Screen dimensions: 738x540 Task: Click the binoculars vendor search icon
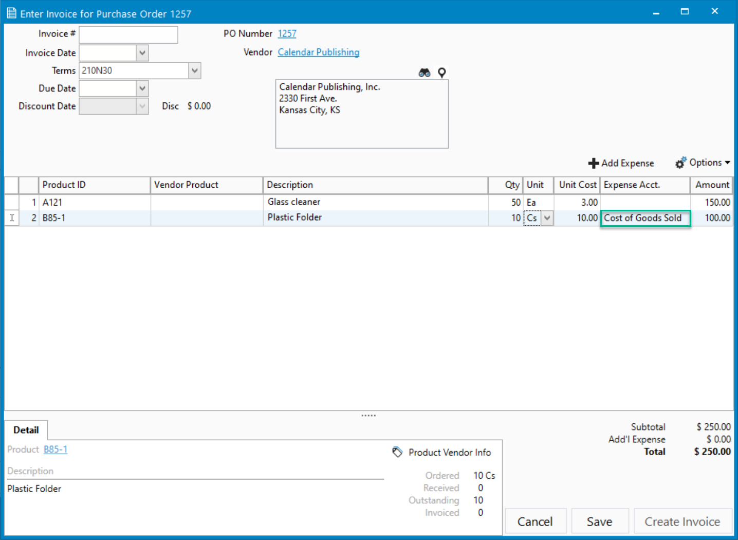(x=424, y=73)
